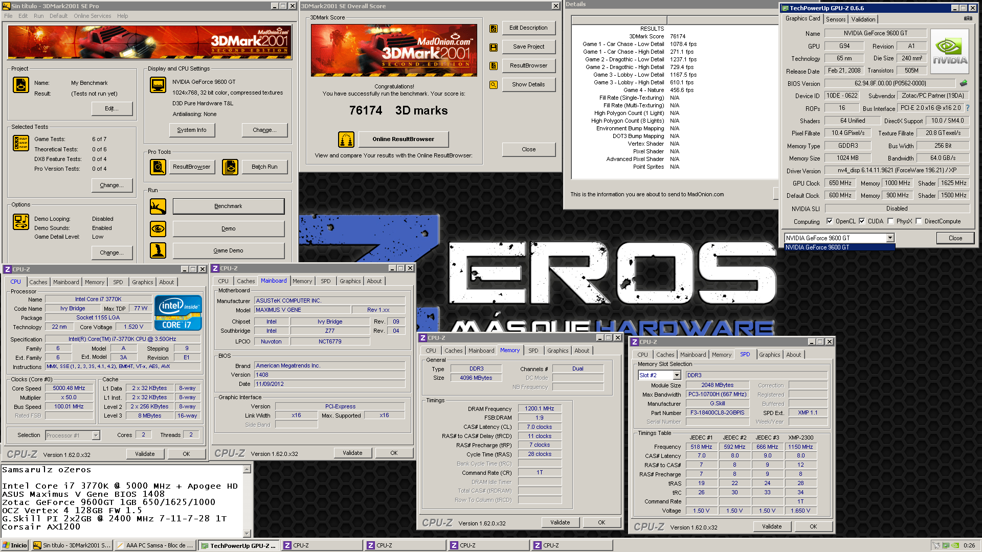Click the DRAM Frequency value field
This screenshot has height=552, width=982.
click(540, 408)
